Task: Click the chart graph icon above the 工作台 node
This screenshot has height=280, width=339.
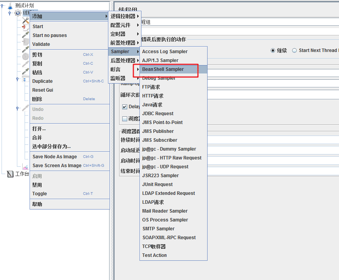Action: coord(25,167)
